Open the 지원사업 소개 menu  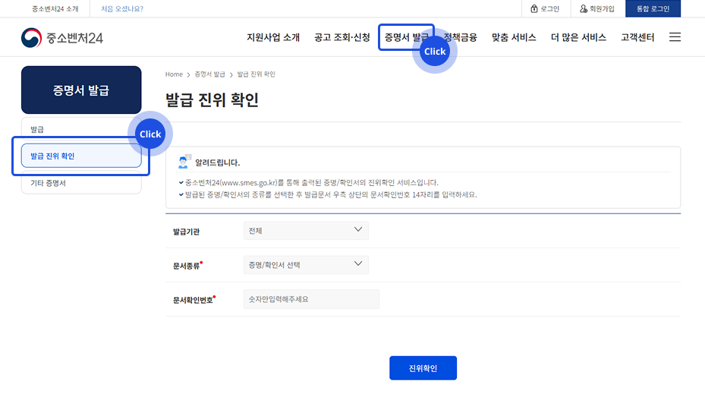(273, 37)
